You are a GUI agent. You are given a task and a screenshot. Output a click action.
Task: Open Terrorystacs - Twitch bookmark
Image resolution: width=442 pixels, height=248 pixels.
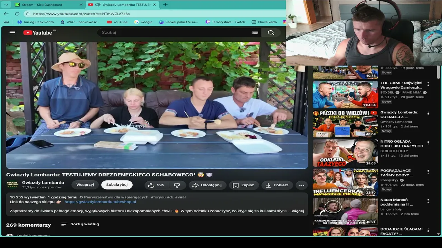point(225,22)
